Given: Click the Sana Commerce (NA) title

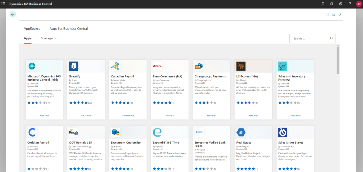Looking at the screenshot, I should [168, 76].
